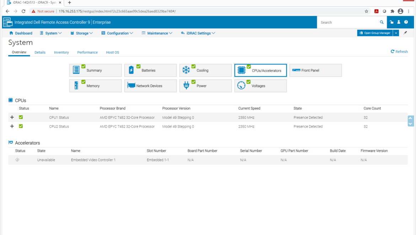Viewport: 416px width, 235px height.
Task: Click 'AMD EPYC 7452 32-Core Processor' in CPU1 row
Action: coord(127,117)
